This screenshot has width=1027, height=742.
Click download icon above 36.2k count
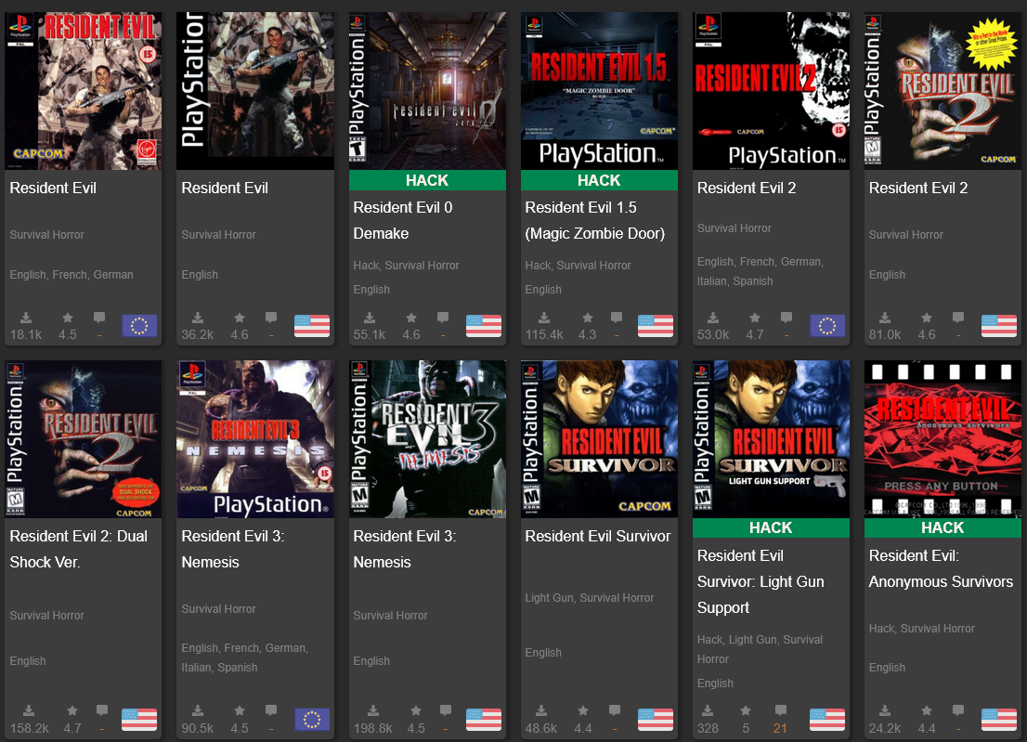click(197, 318)
